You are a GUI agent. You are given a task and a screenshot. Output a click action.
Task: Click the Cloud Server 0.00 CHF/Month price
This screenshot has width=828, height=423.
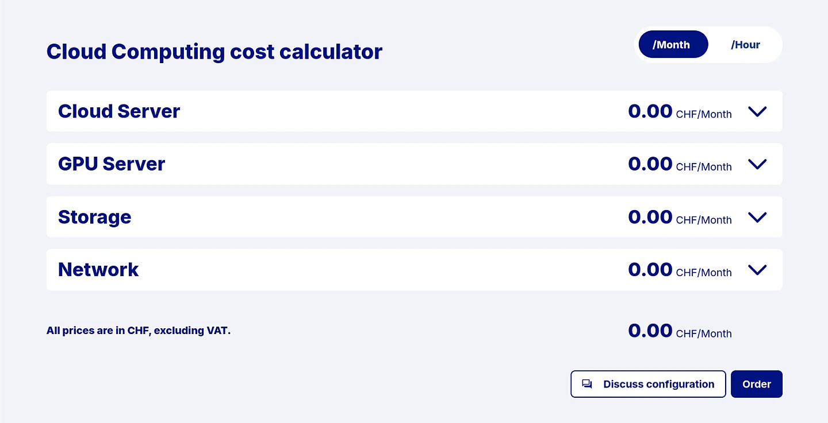coord(680,111)
